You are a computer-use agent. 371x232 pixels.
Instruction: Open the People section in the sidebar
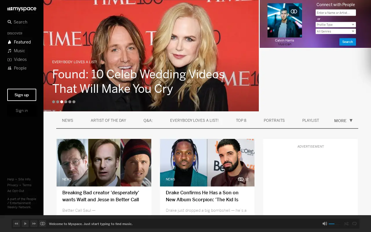pyautogui.click(x=17, y=68)
